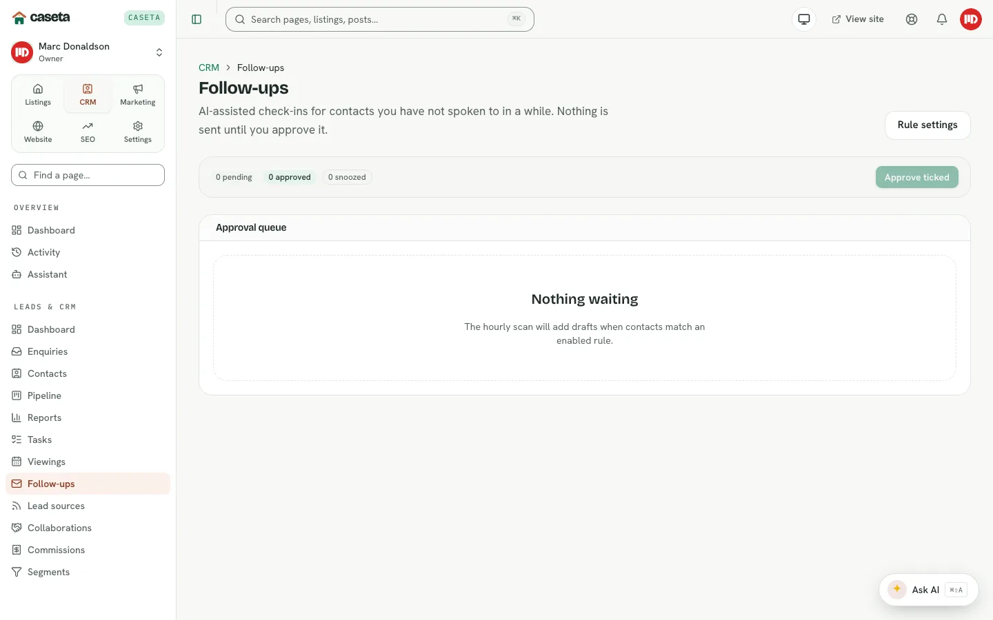Open the Activity page

tap(88, 252)
